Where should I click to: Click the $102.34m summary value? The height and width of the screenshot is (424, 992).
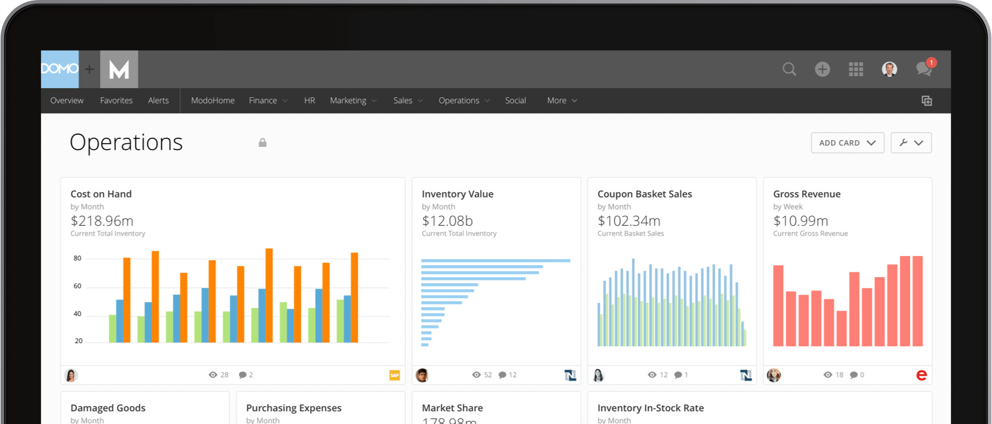click(629, 221)
